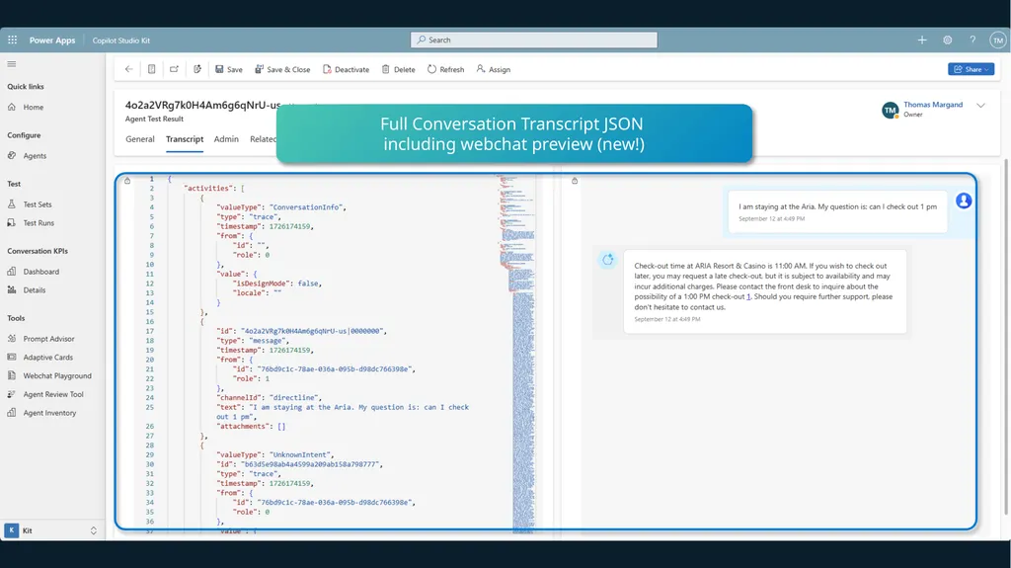Click the plus icon in top bar

click(922, 41)
